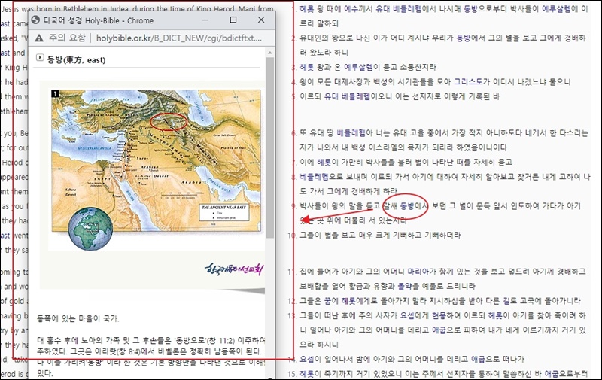Open 예수 link in verse 1

coord(351,9)
